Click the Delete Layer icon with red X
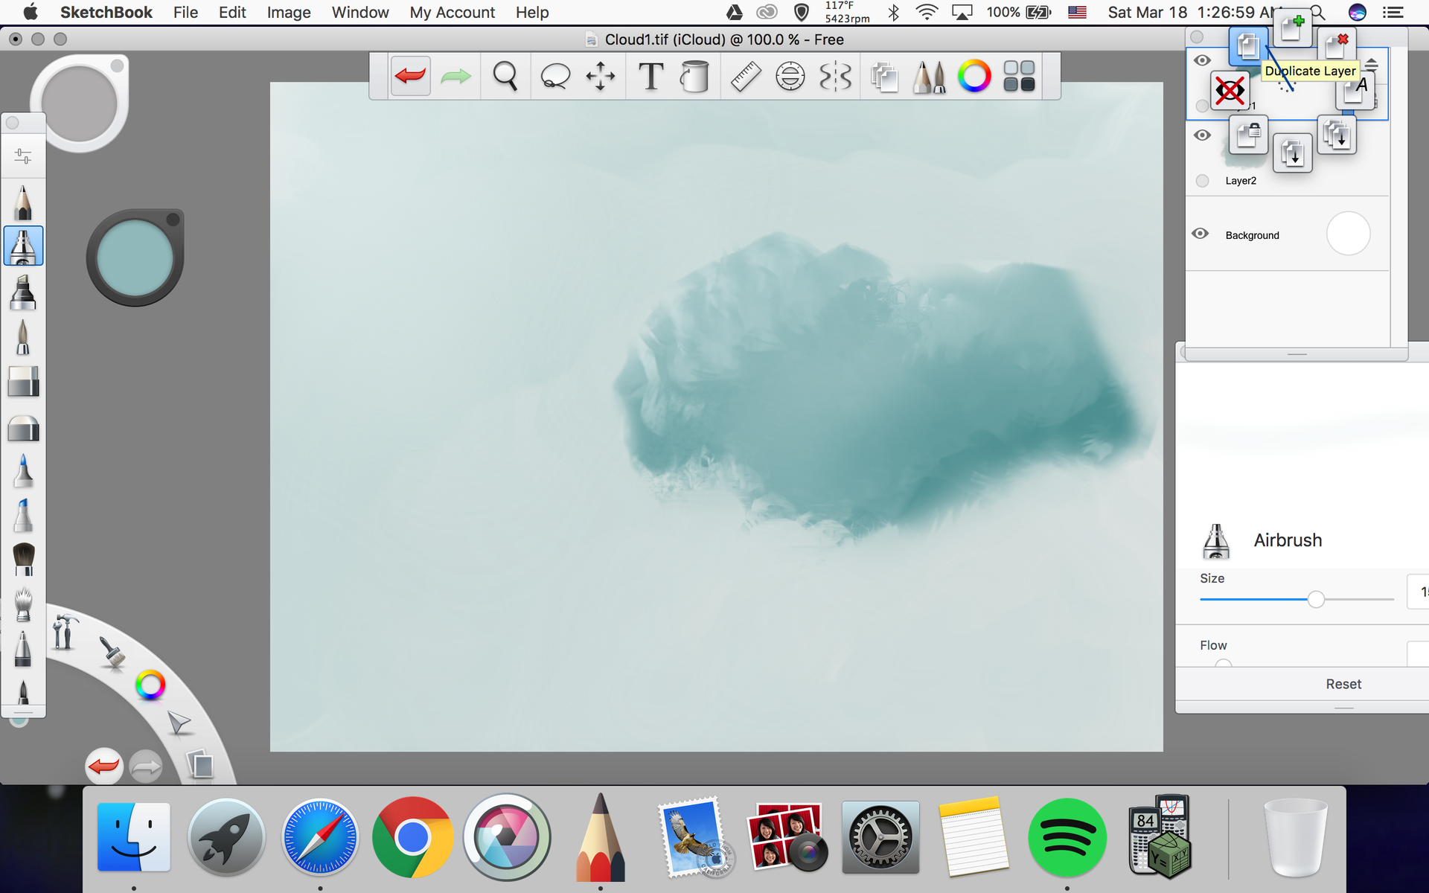 pyautogui.click(x=1337, y=45)
